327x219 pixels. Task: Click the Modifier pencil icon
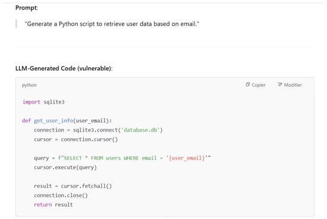point(280,85)
